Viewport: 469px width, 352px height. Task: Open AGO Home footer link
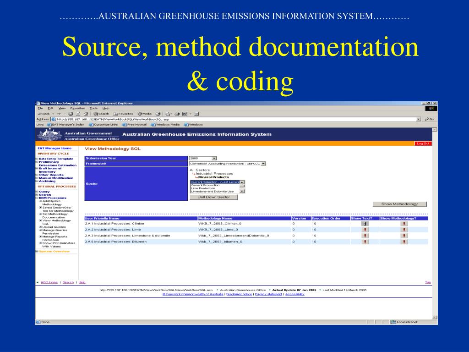pyautogui.click(x=49, y=282)
